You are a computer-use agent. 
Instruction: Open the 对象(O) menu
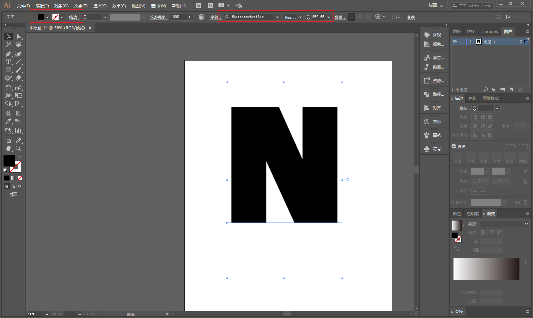pos(61,6)
